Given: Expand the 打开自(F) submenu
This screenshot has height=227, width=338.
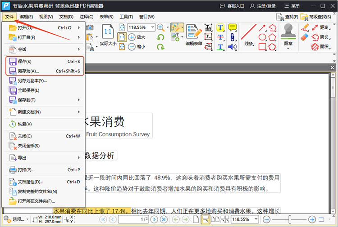Looking at the screenshot, I should [44, 37].
